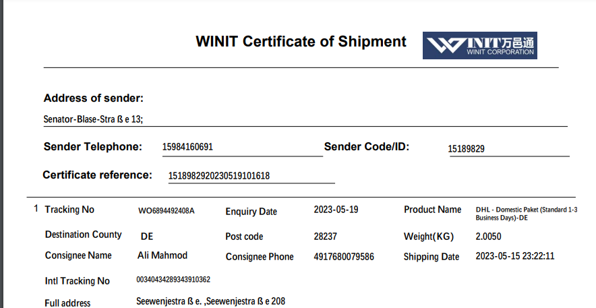Click the post code 28237
This screenshot has height=308, width=596.
tap(326, 237)
